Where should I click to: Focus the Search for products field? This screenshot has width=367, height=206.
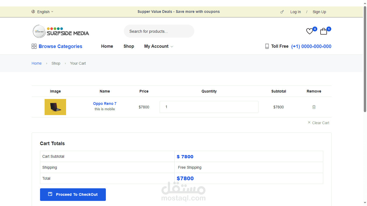point(159,31)
